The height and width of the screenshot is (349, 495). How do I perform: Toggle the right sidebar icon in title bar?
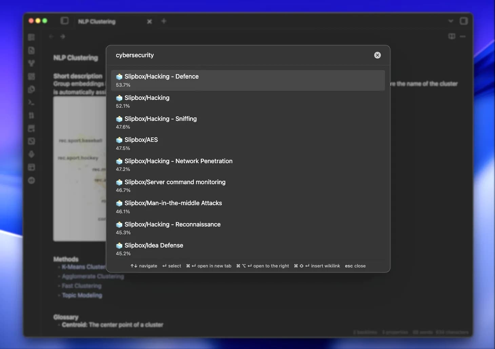click(x=463, y=21)
